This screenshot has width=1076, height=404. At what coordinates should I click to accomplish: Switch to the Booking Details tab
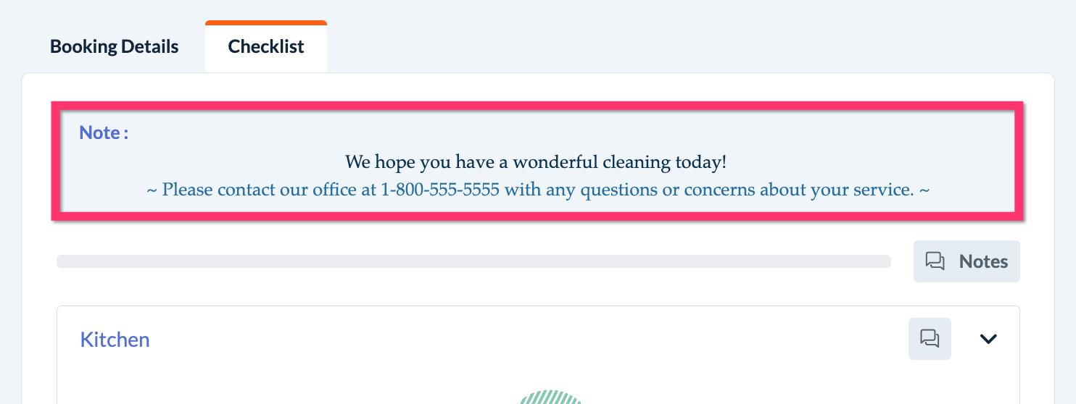[114, 47]
